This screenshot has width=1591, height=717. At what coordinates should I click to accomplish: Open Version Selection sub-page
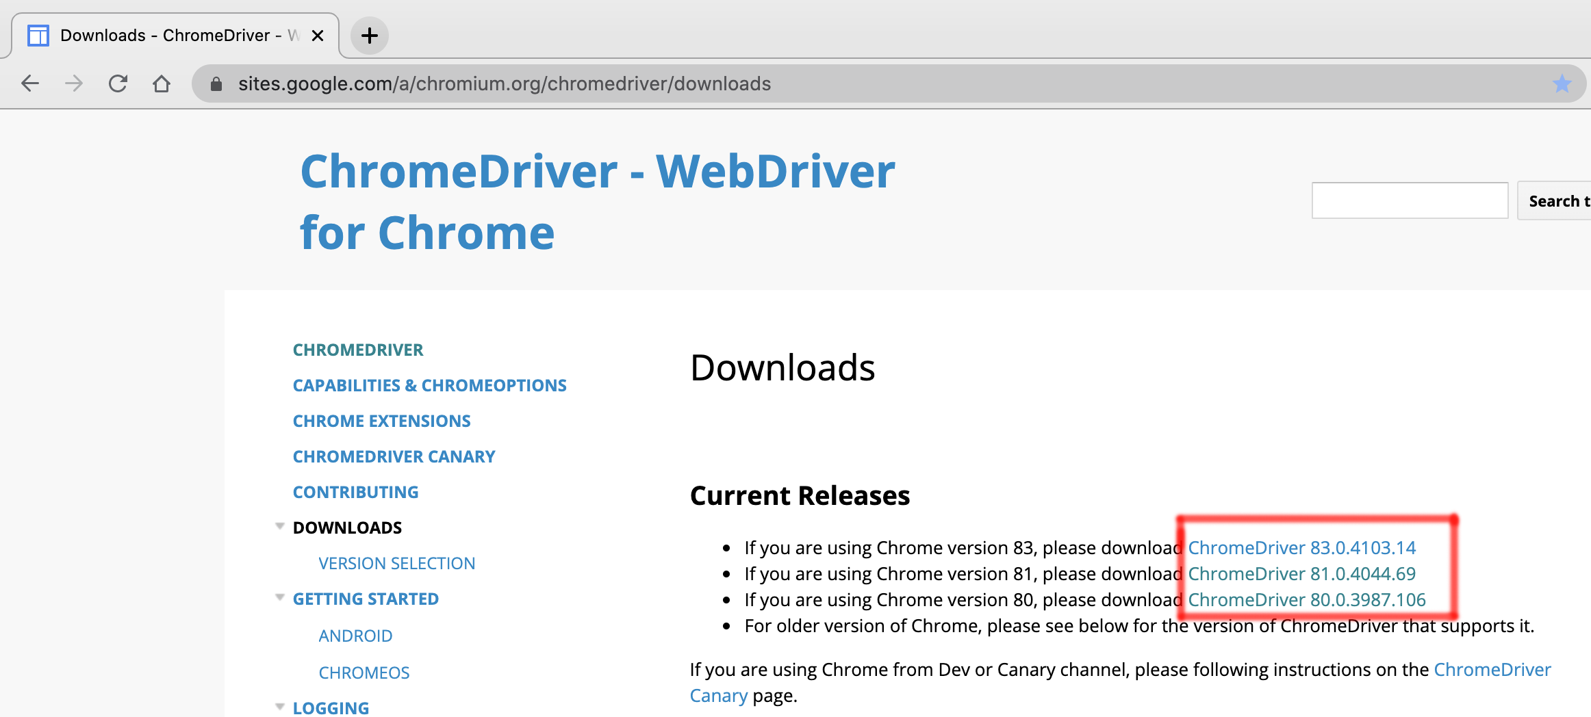(x=397, y=563)
